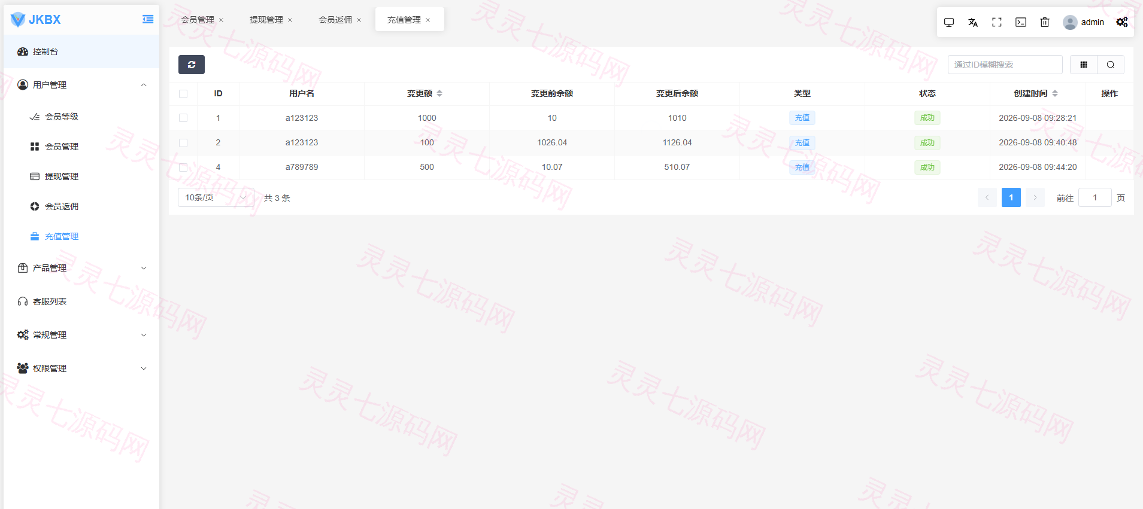The image size is (1143, 509).
Task: Switch to the 会员管理 tab
Action: click(x=198, y=20)
